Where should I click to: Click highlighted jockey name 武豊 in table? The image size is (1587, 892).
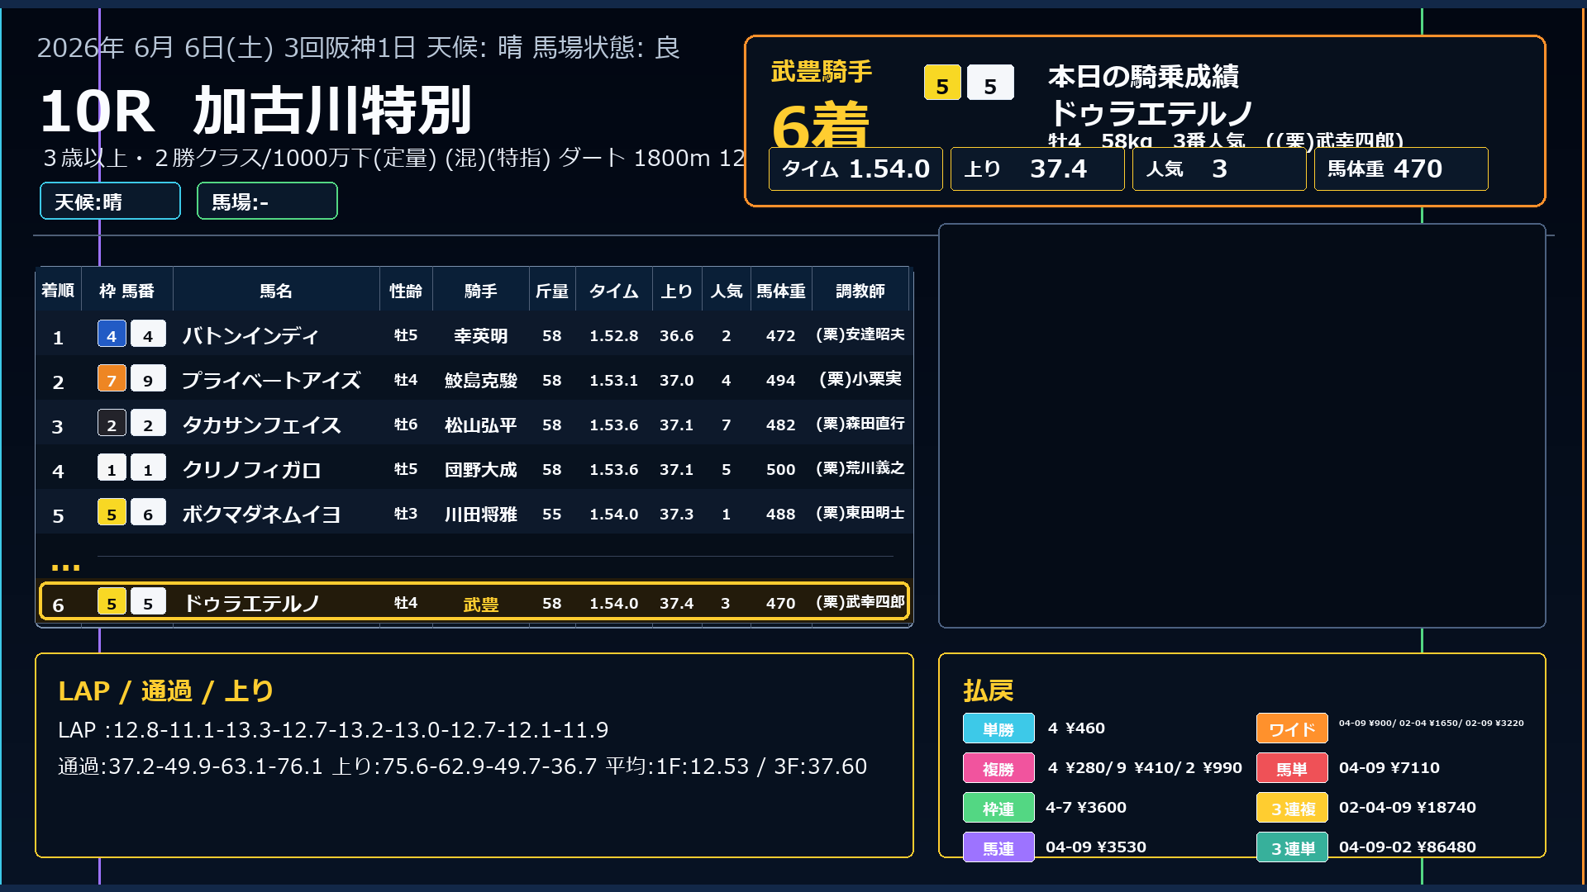481,604
